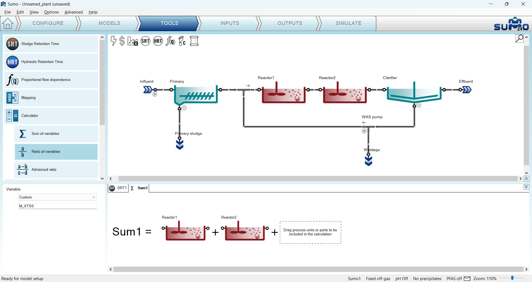Open the Edit menu
The image size is (532, 282).
coord(20,12)
